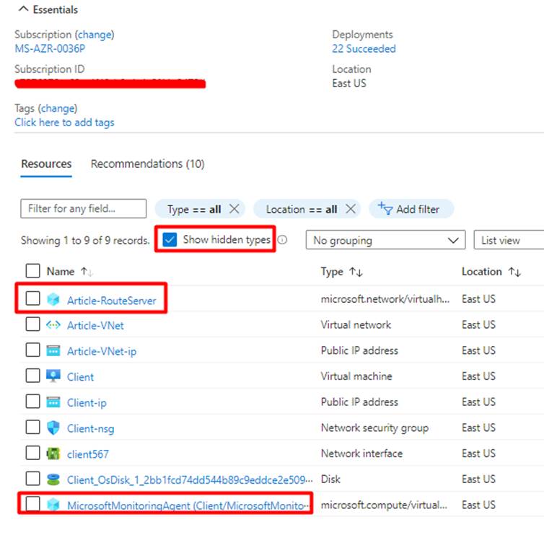Switch to the Resources tab
Image resolution: width=544 pixels, height=545 pixels.
click(46, 164)
